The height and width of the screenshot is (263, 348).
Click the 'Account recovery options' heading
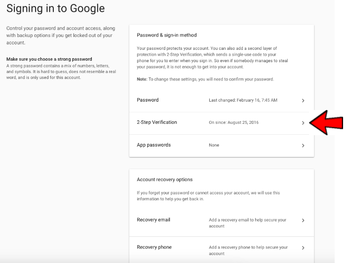[165, 179]
